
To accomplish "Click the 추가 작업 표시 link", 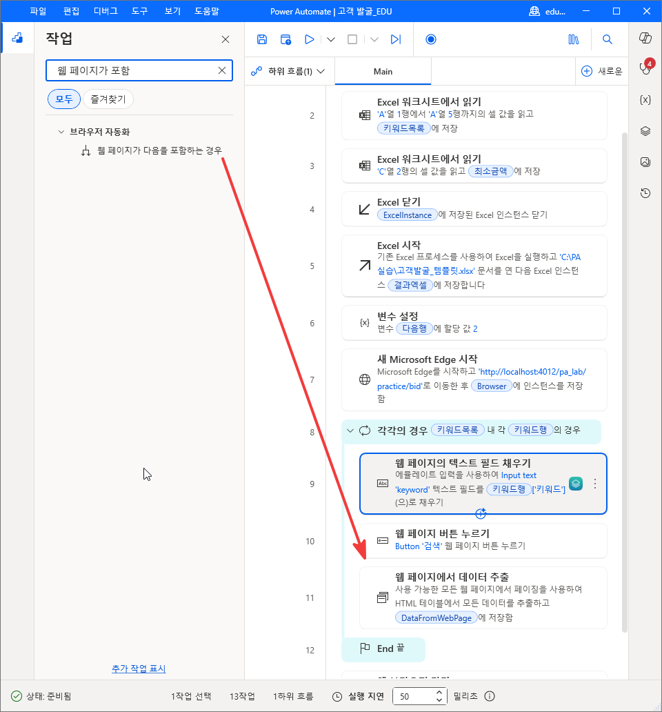I will click(x=139, y=669).
